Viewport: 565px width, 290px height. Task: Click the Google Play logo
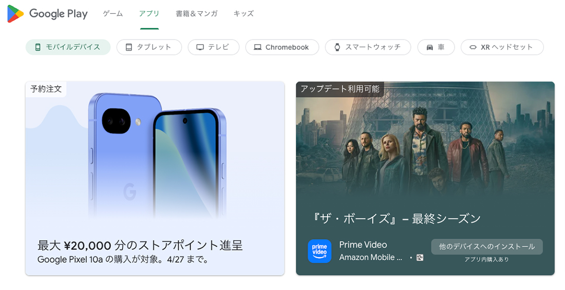pyautogui.click(x=48, y=14)
